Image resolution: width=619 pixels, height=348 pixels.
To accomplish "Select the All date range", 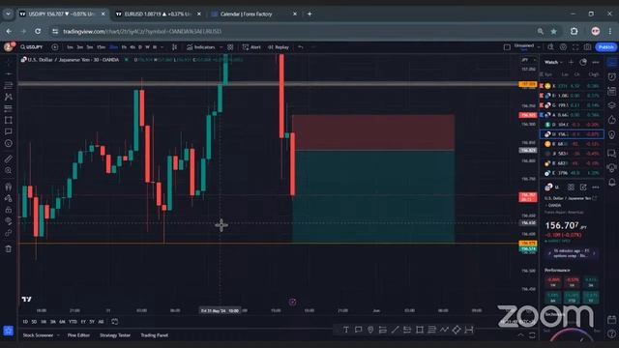I will coord(101,322).
